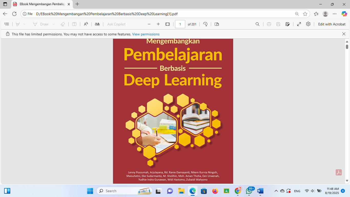
Task: Open a new browser tab
Action: 77,4
